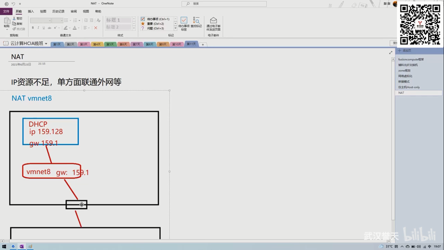Expand the numbering style arrow
The height and width of the screenshot is (250, 444).
[x=79, y=21]
